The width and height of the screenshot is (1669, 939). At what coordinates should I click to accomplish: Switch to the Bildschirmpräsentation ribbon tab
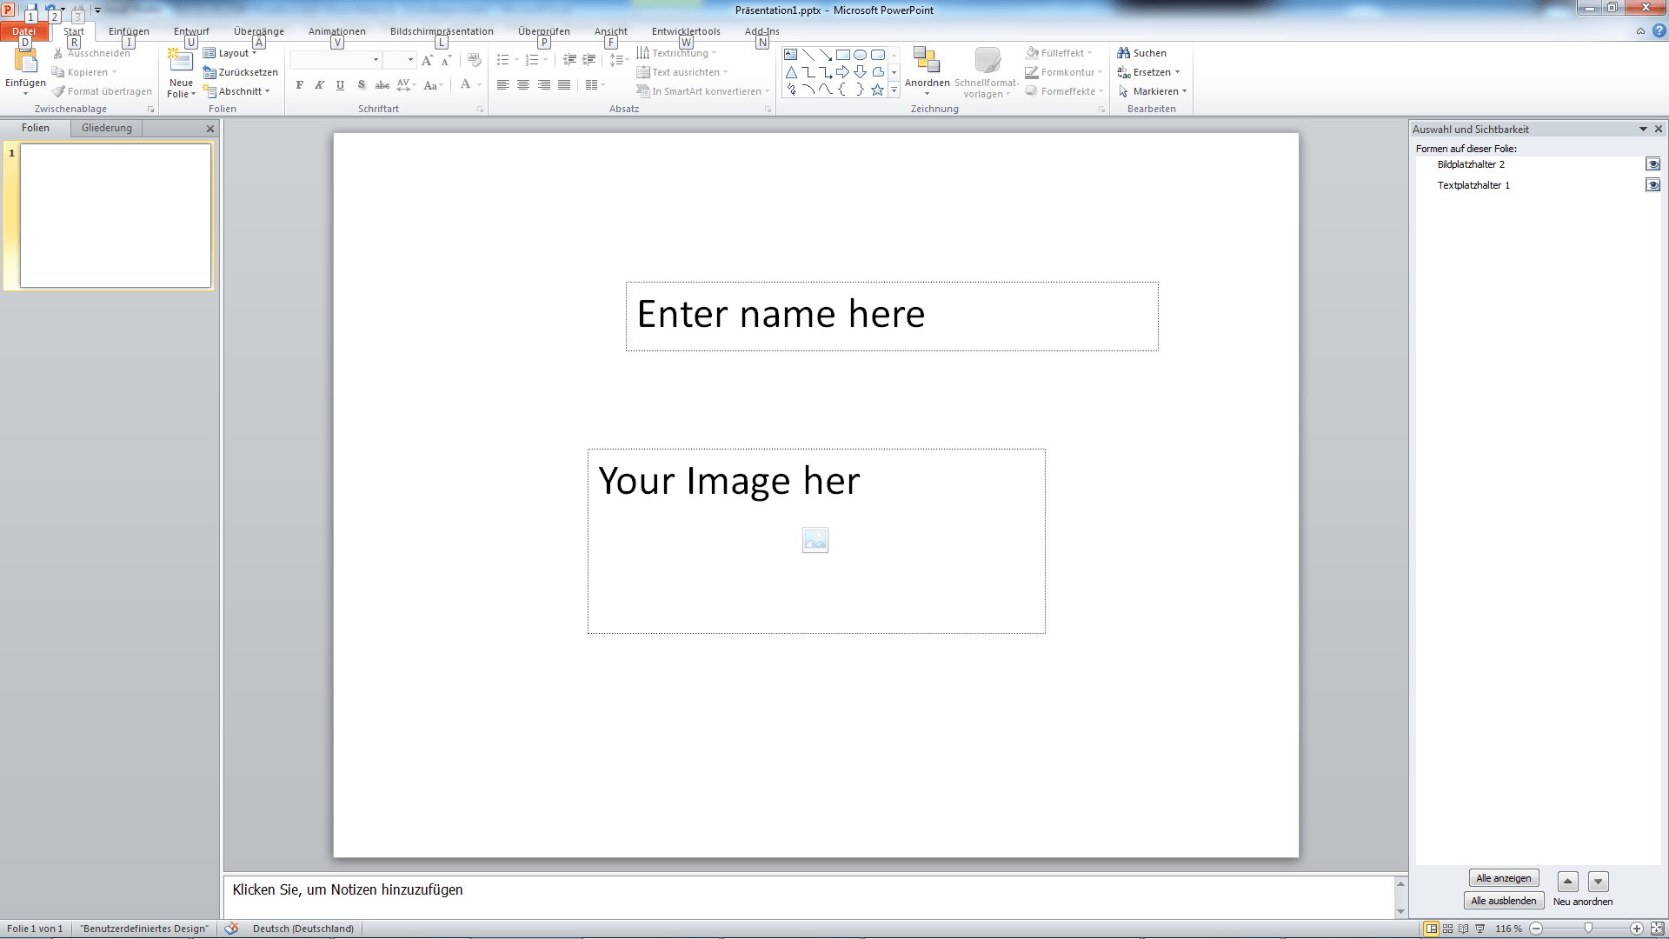point(442,31)
